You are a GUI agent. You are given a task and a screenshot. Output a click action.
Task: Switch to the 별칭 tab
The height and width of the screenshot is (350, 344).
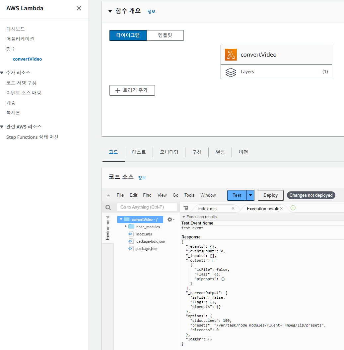[x=220, y=152]
